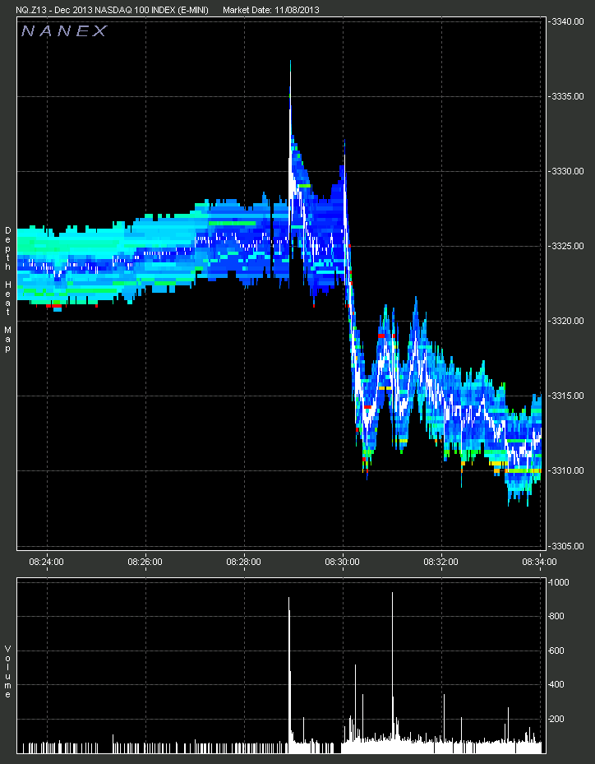Click the 3305.00 price axis label
Image resolution: width=595 pixels, height=764 pixels.
tap(567, 546)
